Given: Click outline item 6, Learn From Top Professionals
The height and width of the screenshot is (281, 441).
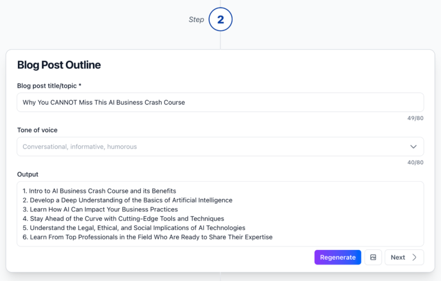Looking at the screenshot, I should (148, 237).
